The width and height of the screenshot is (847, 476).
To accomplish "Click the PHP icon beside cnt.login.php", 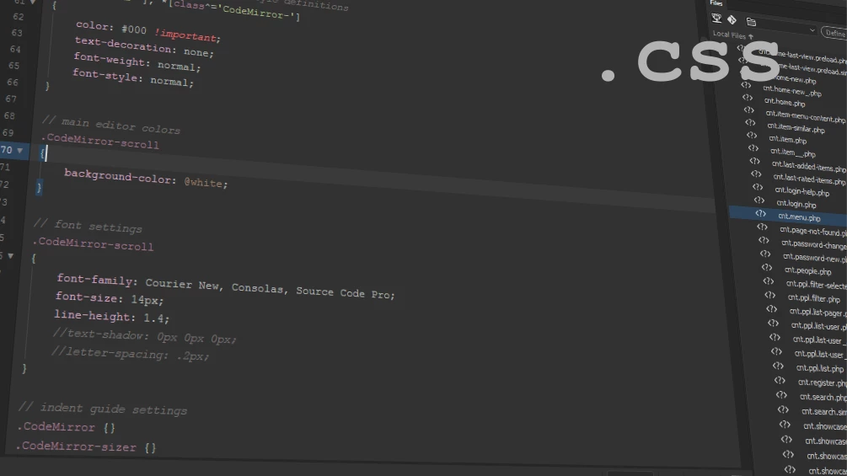I will [x=759, y=201].
